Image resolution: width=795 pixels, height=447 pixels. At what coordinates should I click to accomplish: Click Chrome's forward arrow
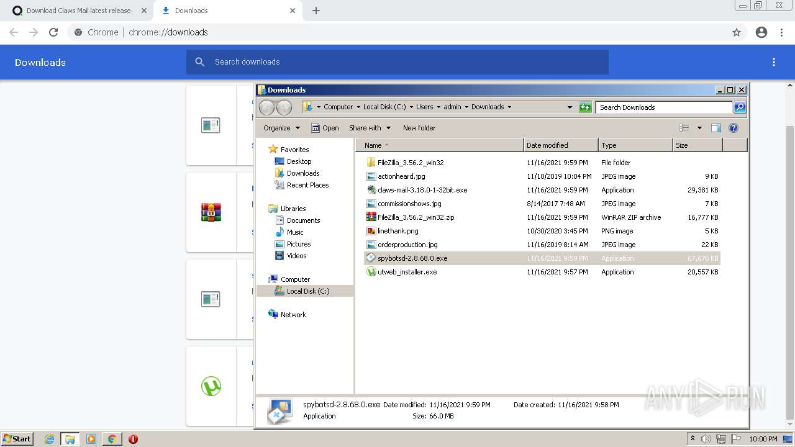34,32
